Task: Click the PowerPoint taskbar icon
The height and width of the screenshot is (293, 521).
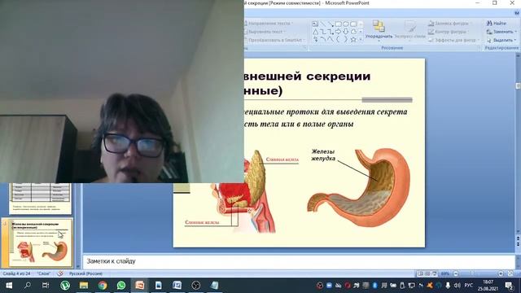Action: point(140,286)
